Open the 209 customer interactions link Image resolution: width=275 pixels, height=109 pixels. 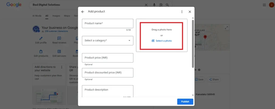56,31
